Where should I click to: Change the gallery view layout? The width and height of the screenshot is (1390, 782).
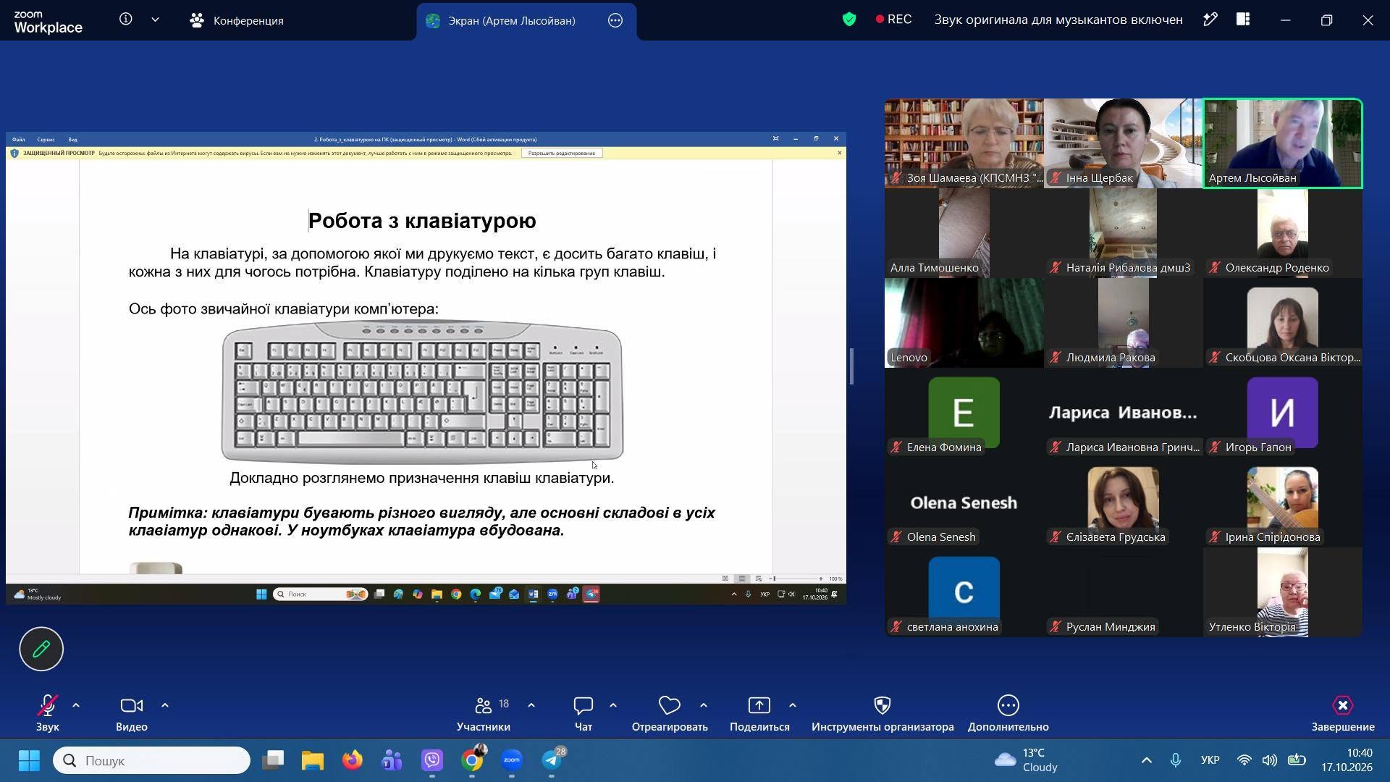pos(1243,20)
